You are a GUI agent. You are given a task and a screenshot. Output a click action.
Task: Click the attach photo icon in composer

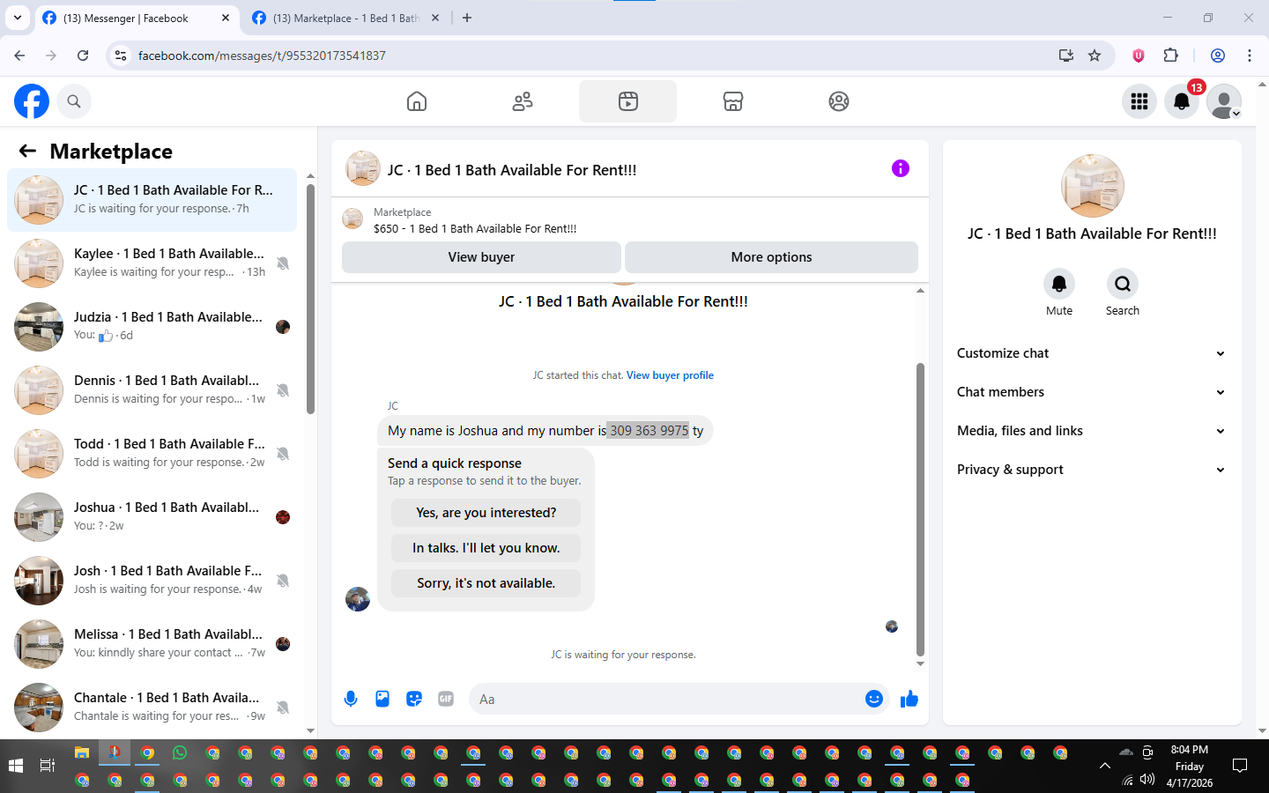[382, 699]
